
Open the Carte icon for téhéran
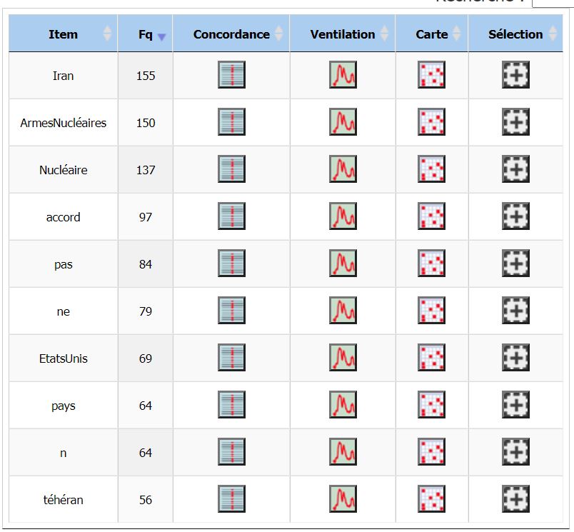[431, 498]
